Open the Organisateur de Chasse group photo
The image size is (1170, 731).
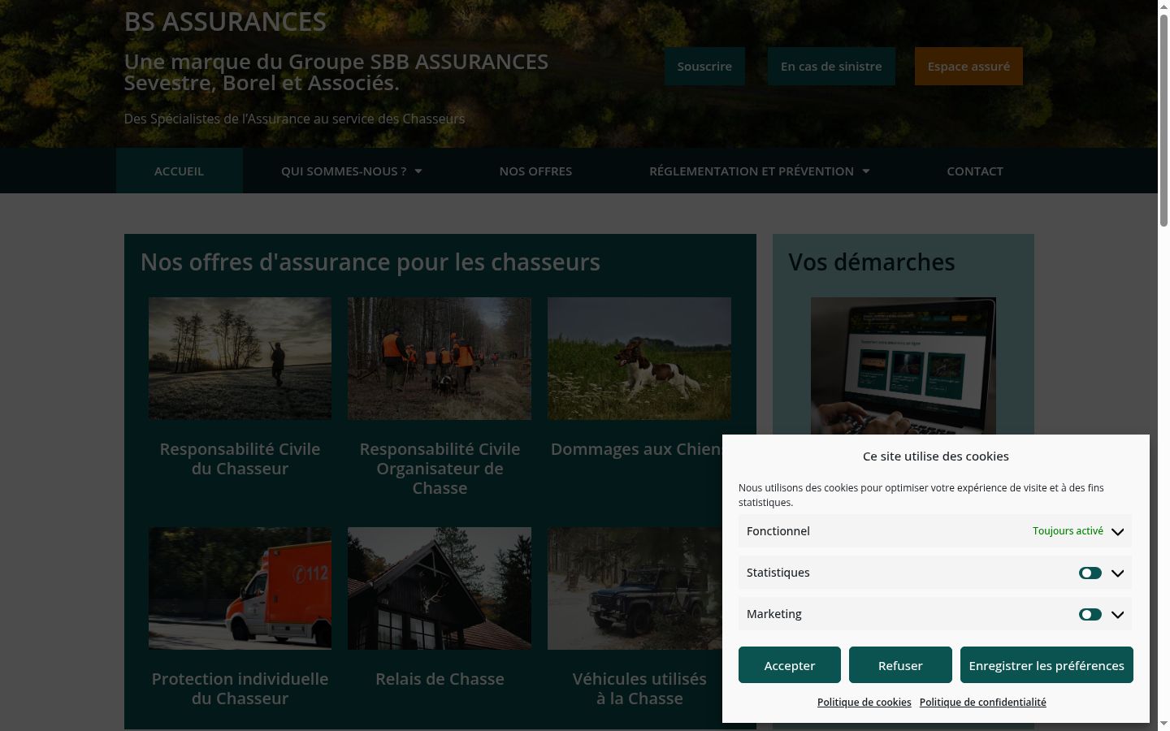[x=440, y=358]
